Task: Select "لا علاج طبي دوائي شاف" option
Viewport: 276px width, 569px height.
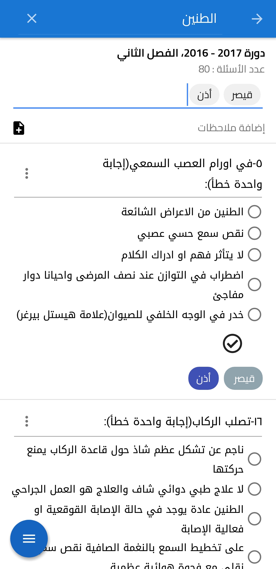Action: (x=255, y=489)
